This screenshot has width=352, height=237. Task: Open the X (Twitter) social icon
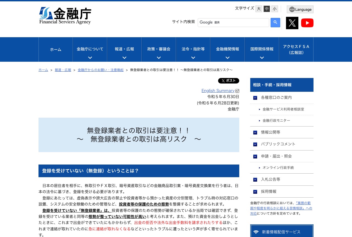(x=292, y=23)
